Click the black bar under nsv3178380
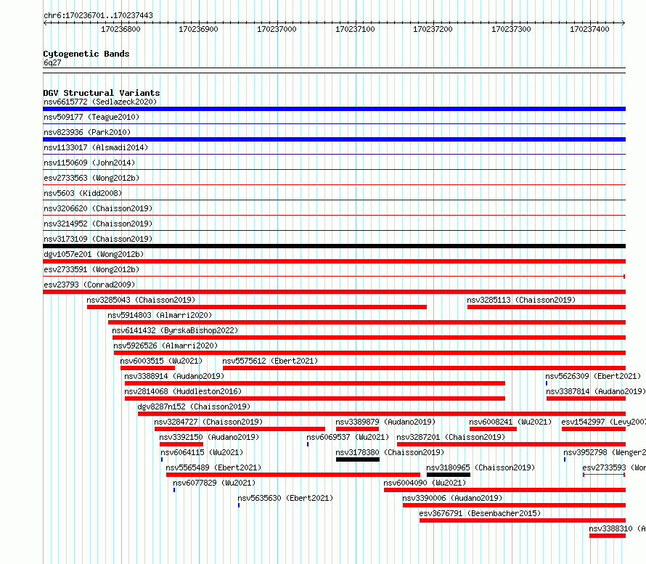Viewport: 646px width, 564px height. coord(358,459)
